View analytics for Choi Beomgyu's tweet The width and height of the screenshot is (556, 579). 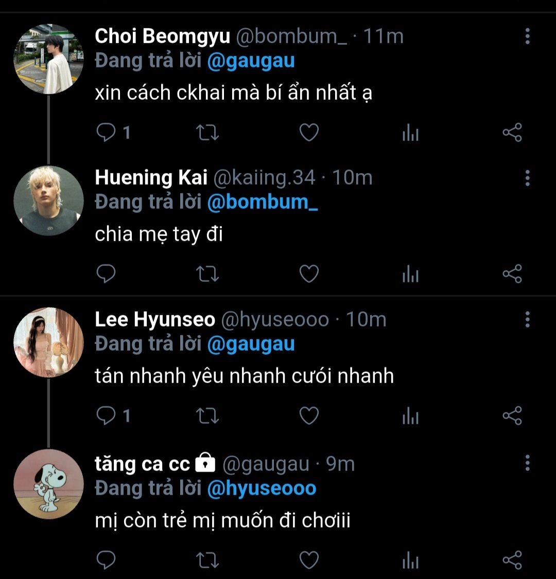click(410, 133)
